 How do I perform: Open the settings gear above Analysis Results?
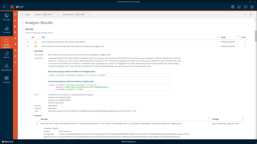(250, 14)
